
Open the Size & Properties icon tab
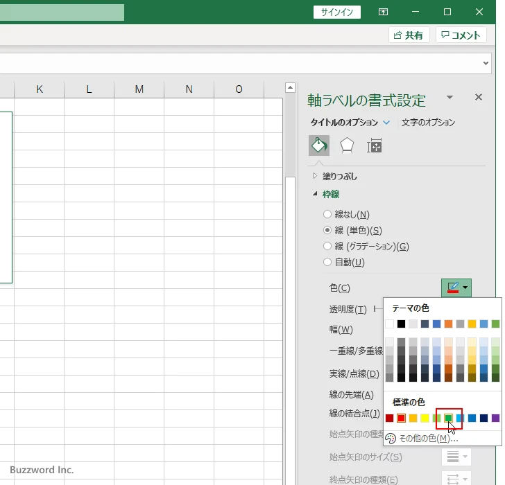[x=375, y=146]
